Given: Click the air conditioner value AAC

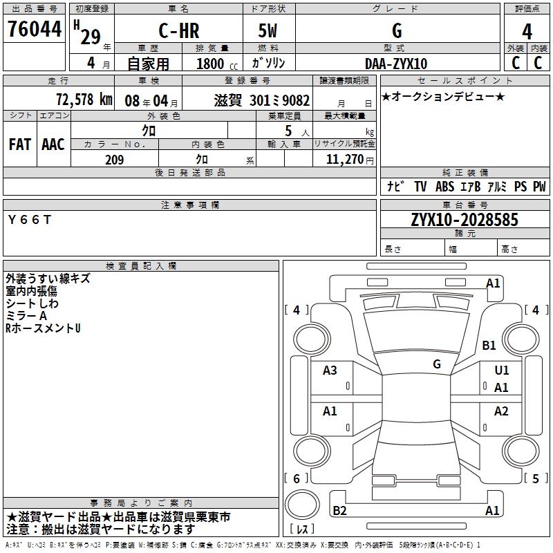Looking at the screenshot, I should pos(53,144).
